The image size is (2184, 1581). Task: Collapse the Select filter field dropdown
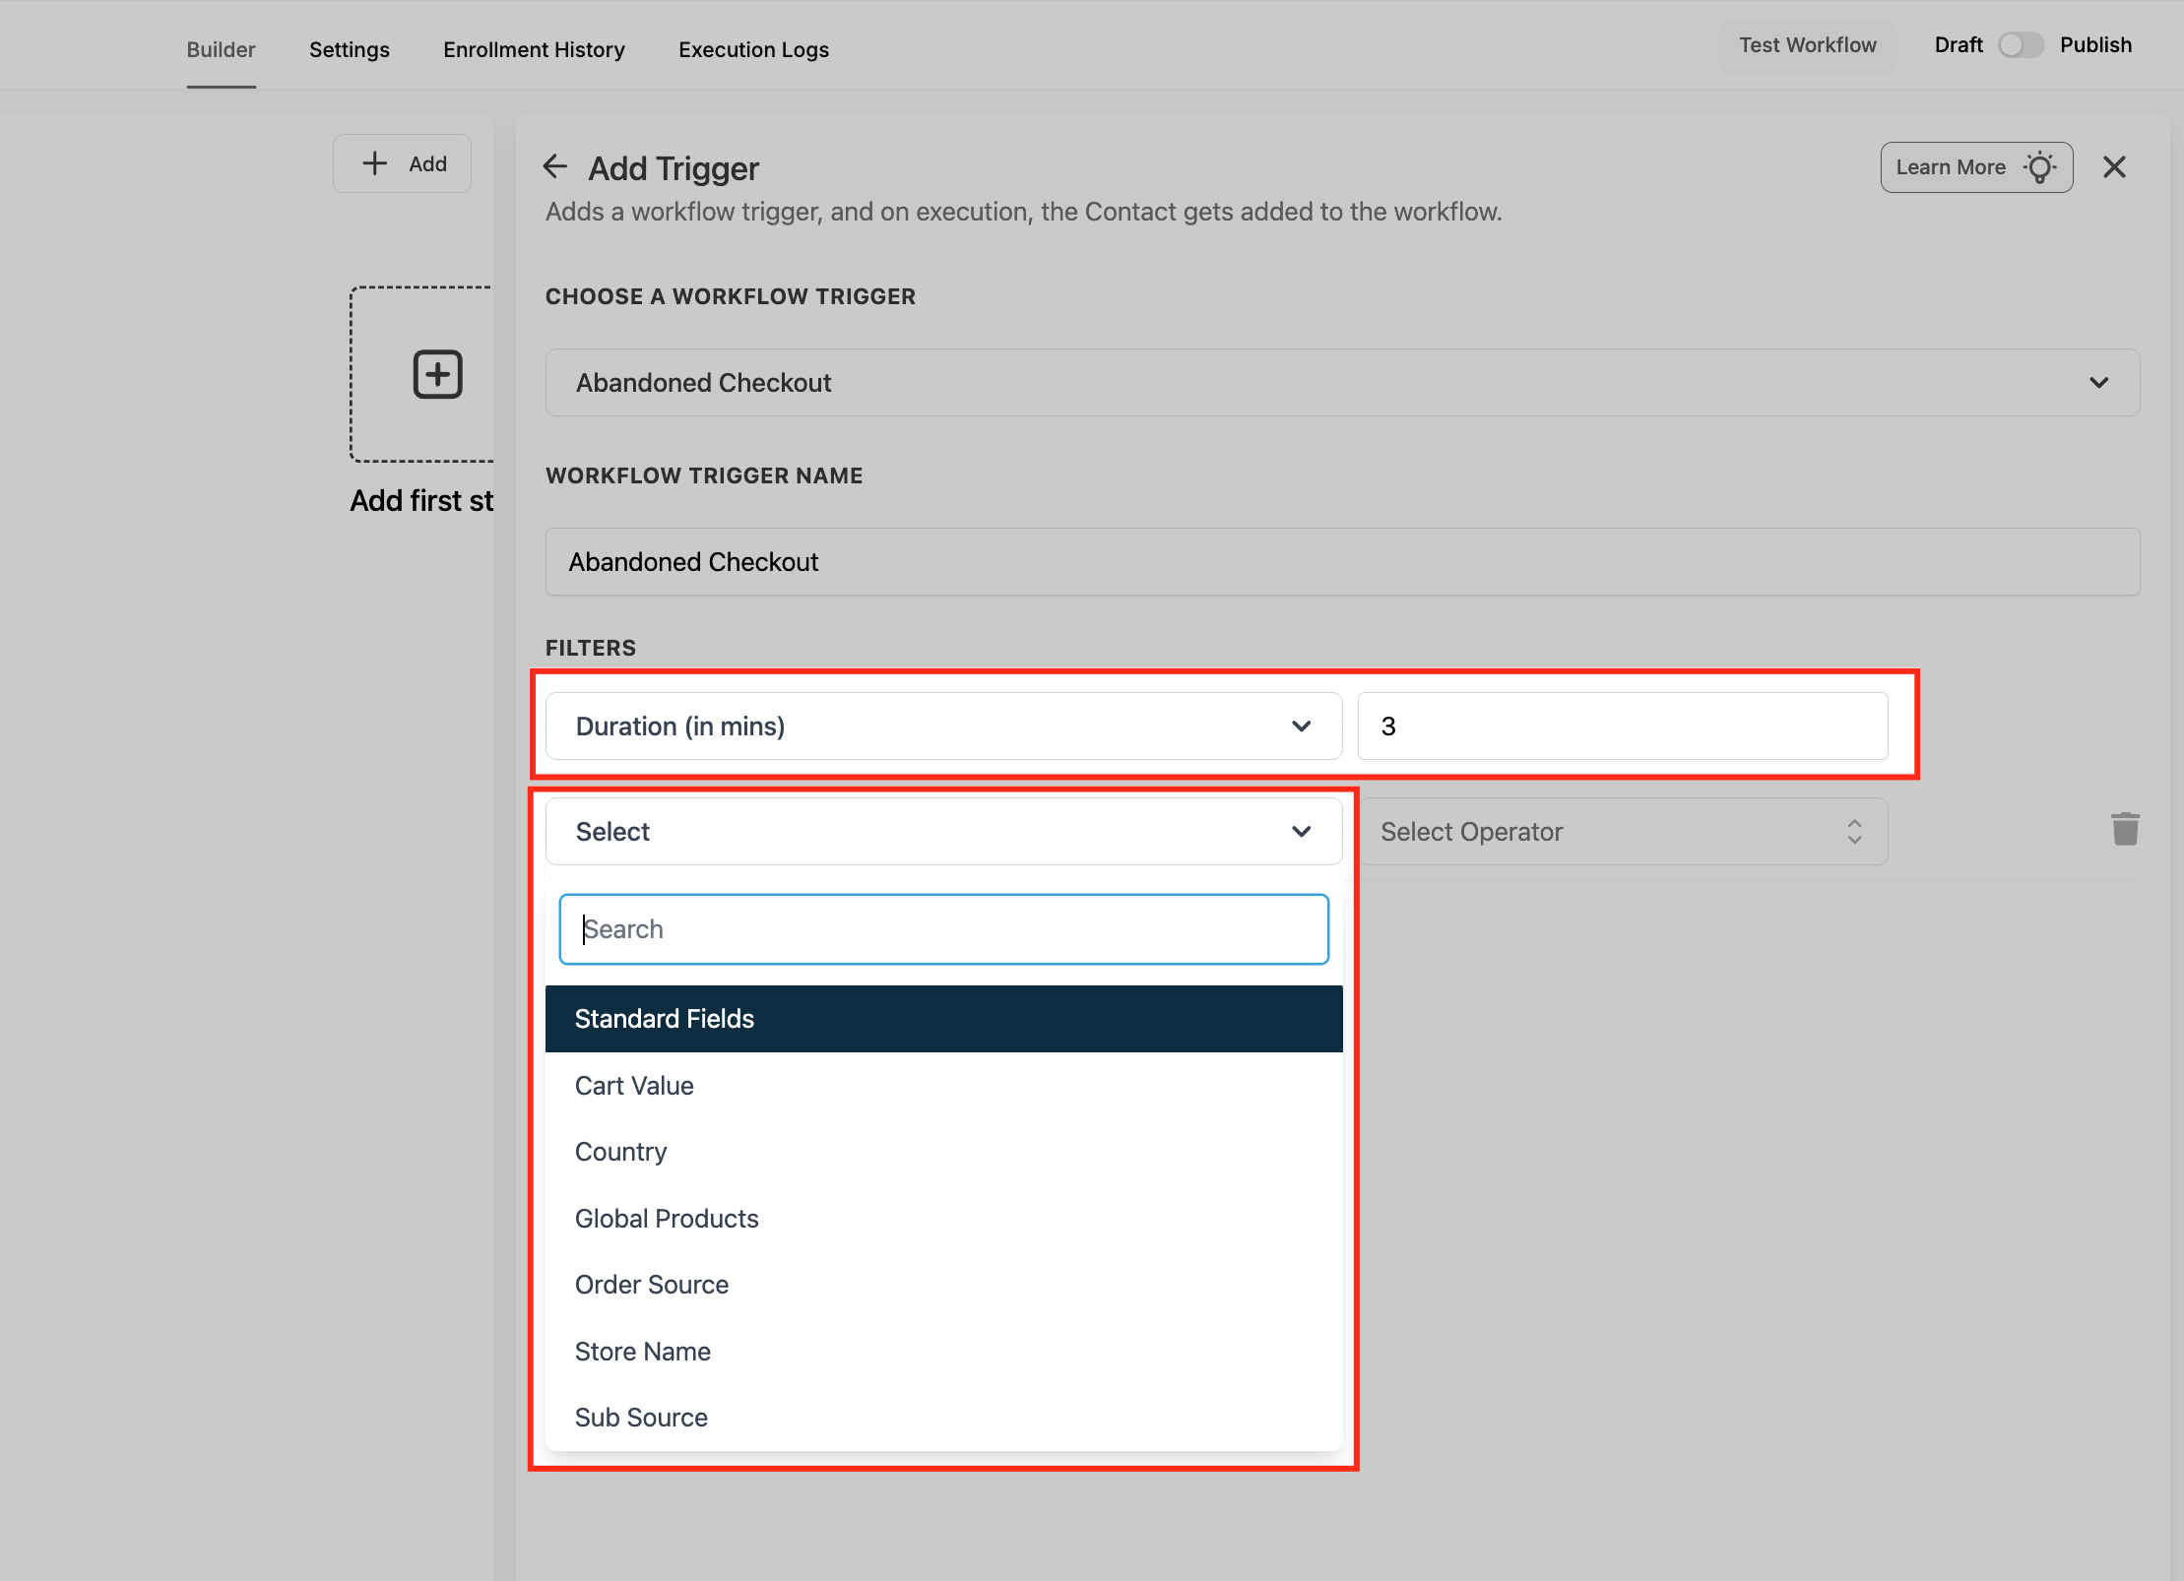point(942,832)
